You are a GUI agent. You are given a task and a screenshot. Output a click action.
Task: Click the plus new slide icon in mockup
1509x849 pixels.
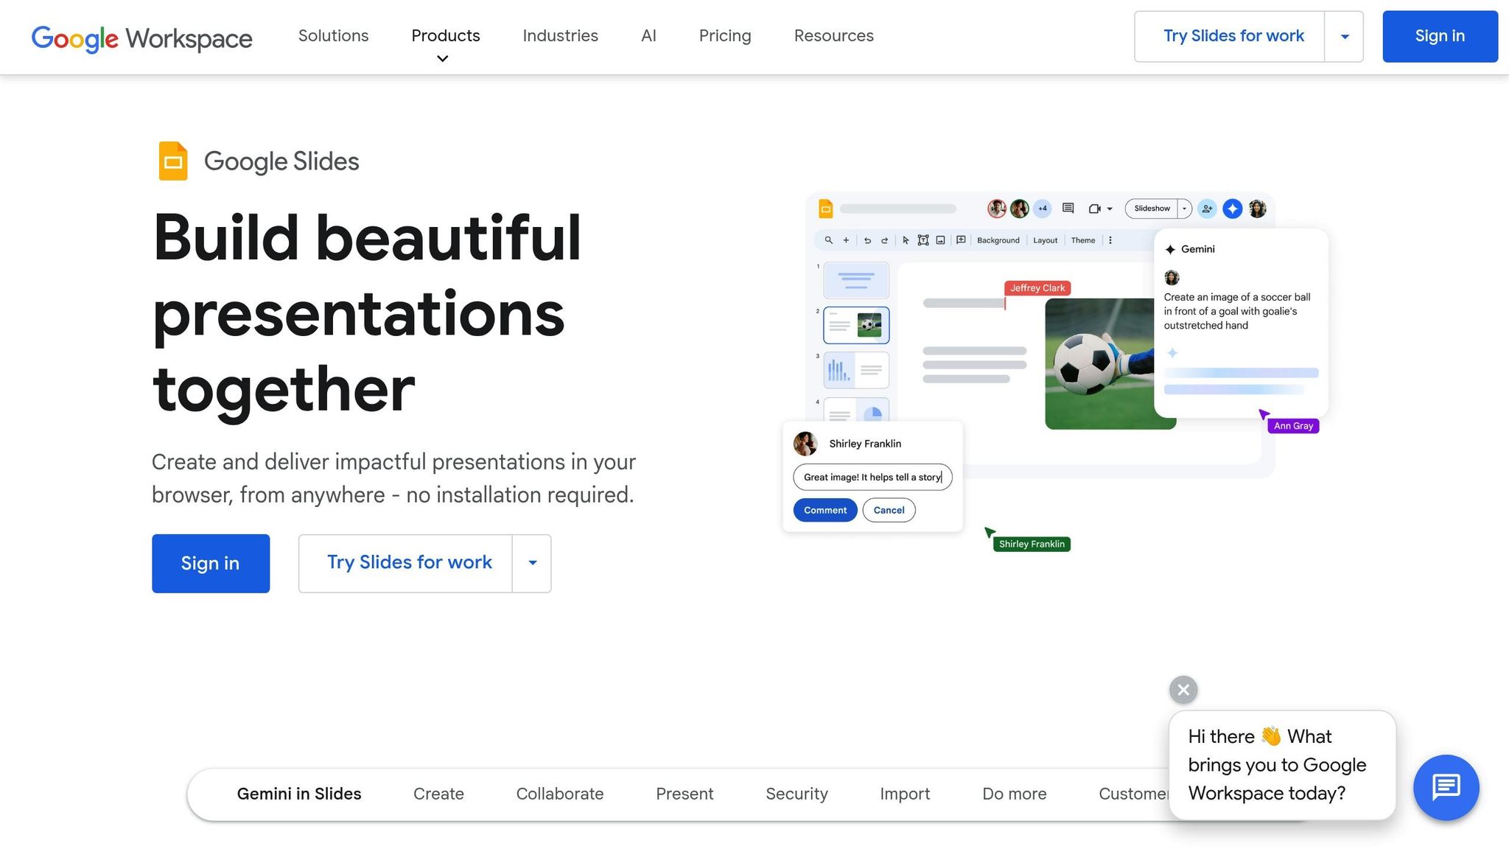846,240
